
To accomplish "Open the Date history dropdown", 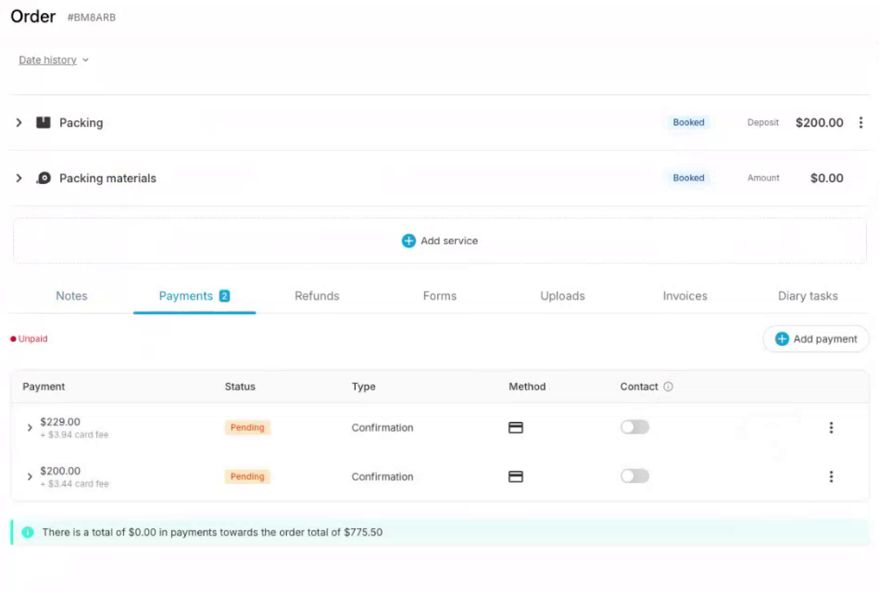I will coord(54,60).
